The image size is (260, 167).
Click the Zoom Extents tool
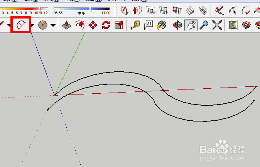(x=217, y=25)
